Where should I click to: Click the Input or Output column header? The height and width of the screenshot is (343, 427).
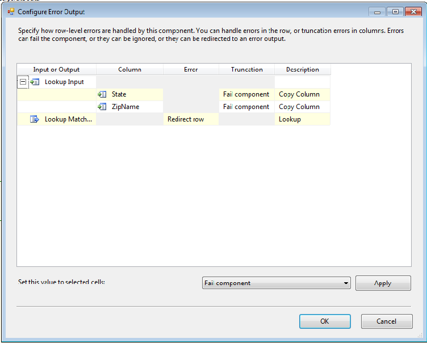pos(56,69)
